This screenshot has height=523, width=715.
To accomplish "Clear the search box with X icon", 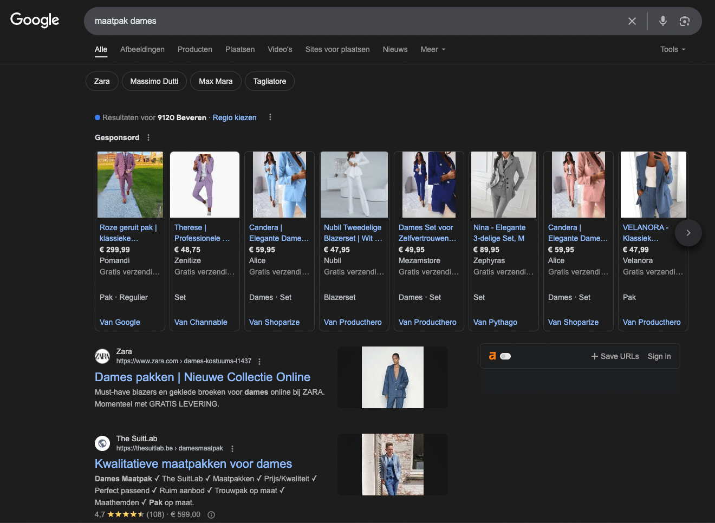I will [632, 21].
